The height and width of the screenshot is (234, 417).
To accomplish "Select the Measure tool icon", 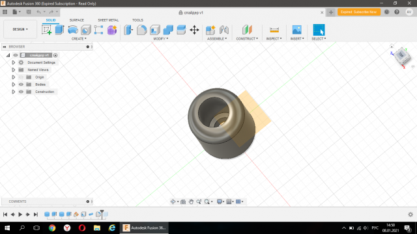I will pos(274,30).
